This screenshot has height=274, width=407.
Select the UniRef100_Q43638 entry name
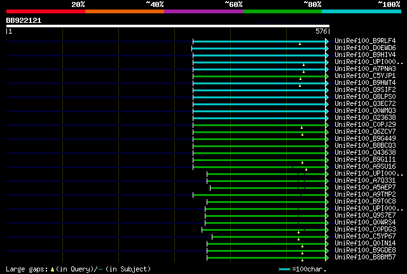365,153
